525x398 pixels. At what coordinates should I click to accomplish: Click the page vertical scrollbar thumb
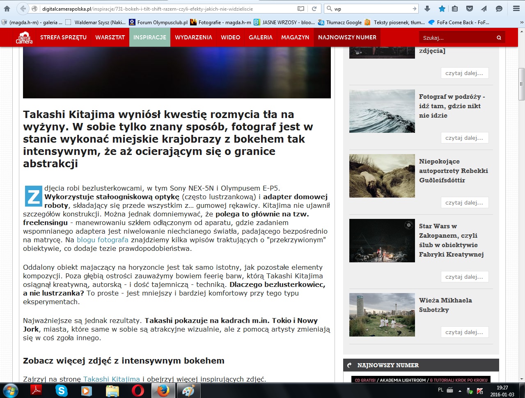pos(521,84)
